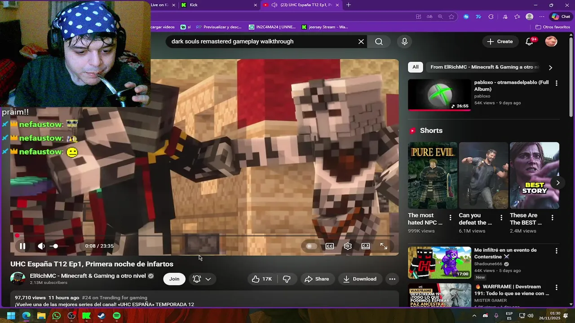Open Steam from the taskbar

pos(102,316)
